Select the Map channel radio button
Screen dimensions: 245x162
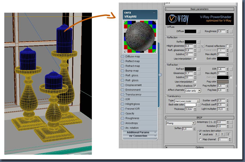pos(200,139)
